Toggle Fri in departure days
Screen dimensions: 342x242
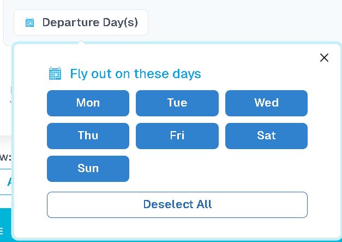click(177, 136)
